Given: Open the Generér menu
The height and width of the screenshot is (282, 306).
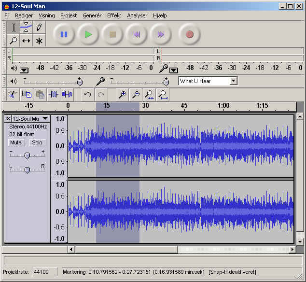Looking at the screenshot, I should pyautogui.click(x=92, y=15).
